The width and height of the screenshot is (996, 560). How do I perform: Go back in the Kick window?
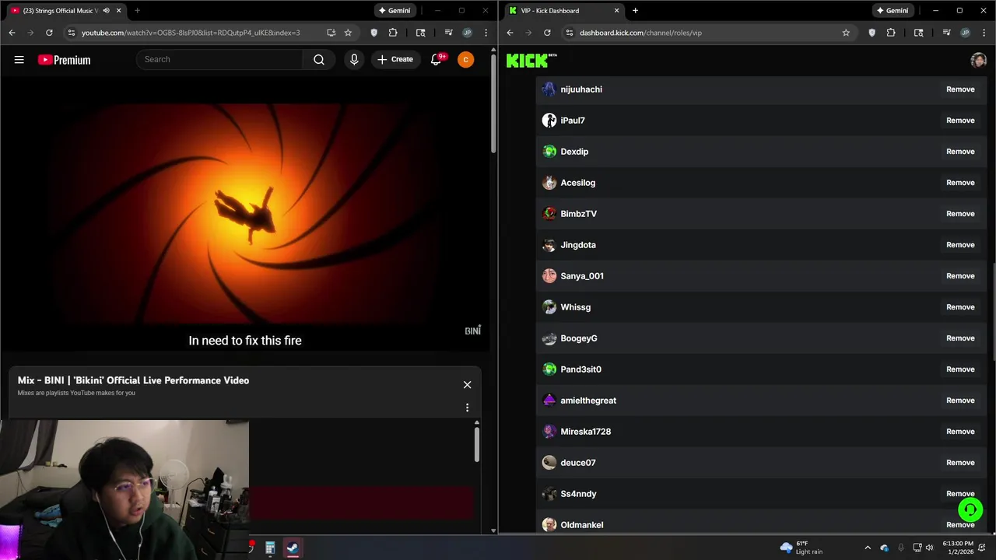510,33
